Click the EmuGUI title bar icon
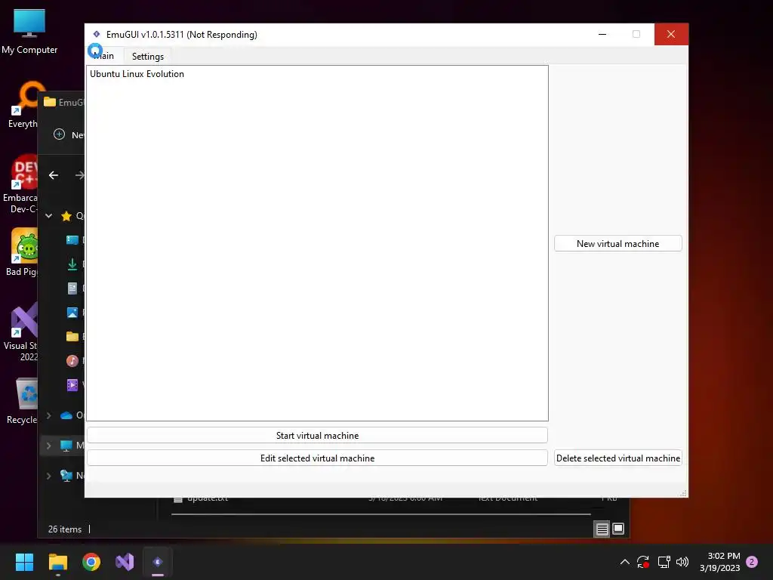This screenshot has width=773, height=580. coord(97,34)
